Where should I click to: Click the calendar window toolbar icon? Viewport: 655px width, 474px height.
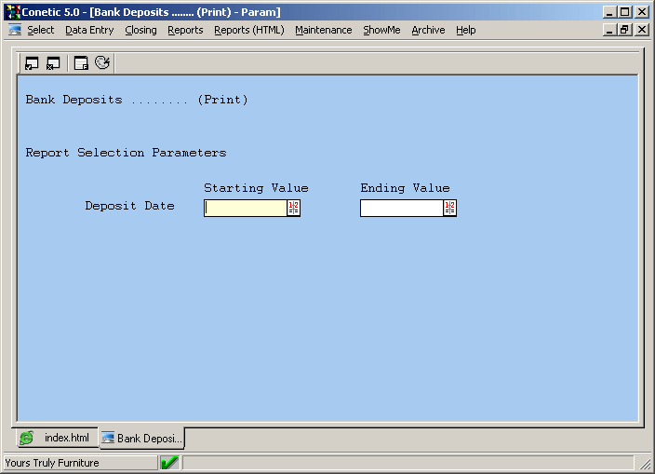tap(81, 63)
